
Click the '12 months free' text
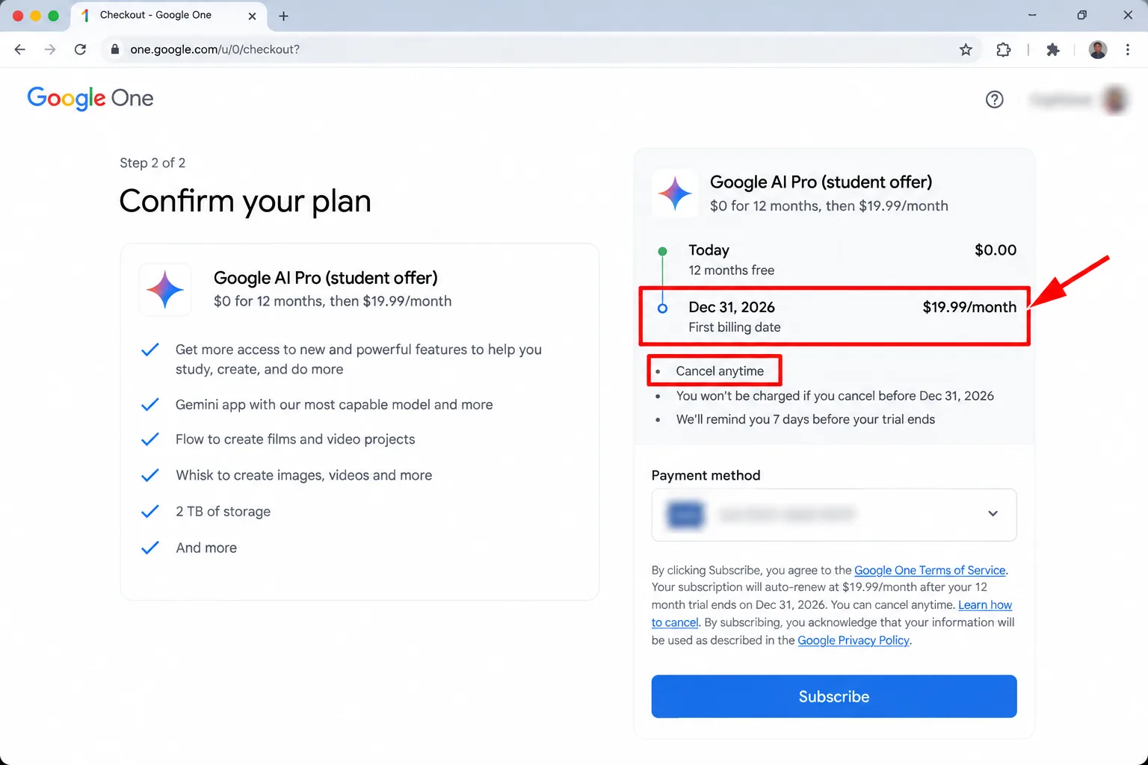pos(731,270)
